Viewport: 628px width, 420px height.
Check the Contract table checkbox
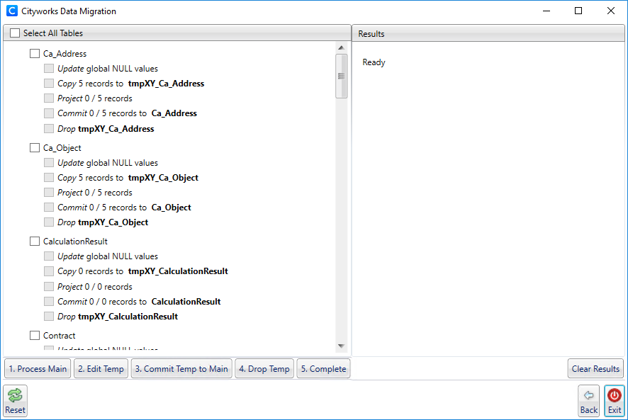coord(35,335)
